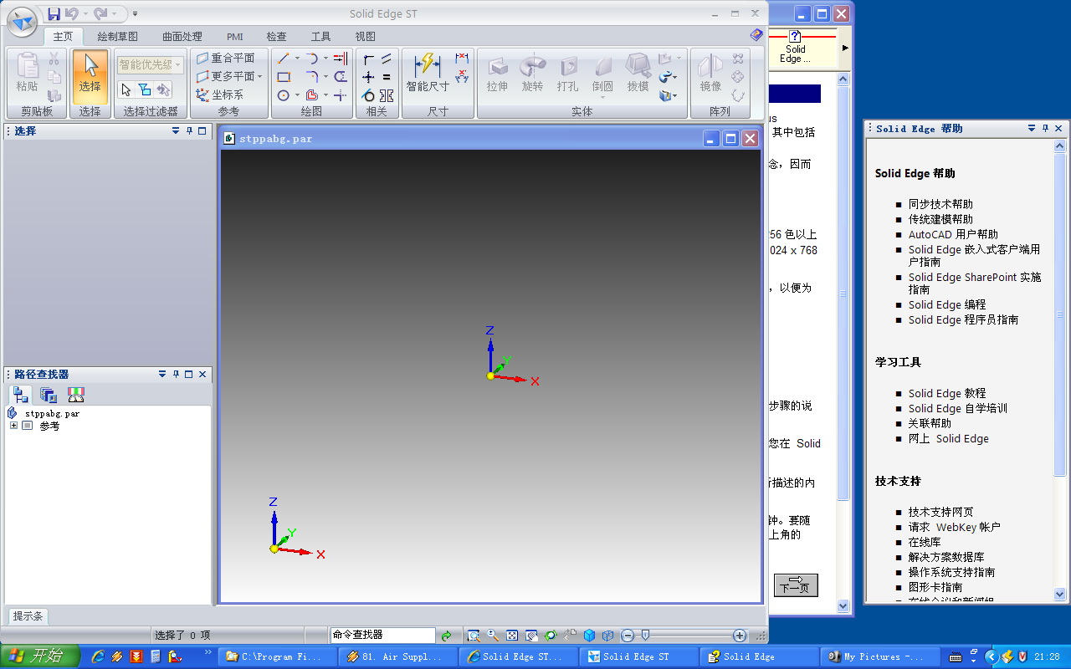Click the Redo arrow in quick access toolbar
The height and width of the screenshot is (669, 1071).
click(x=100, y=13)
